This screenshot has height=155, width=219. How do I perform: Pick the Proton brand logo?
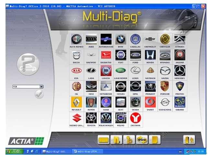180,86
